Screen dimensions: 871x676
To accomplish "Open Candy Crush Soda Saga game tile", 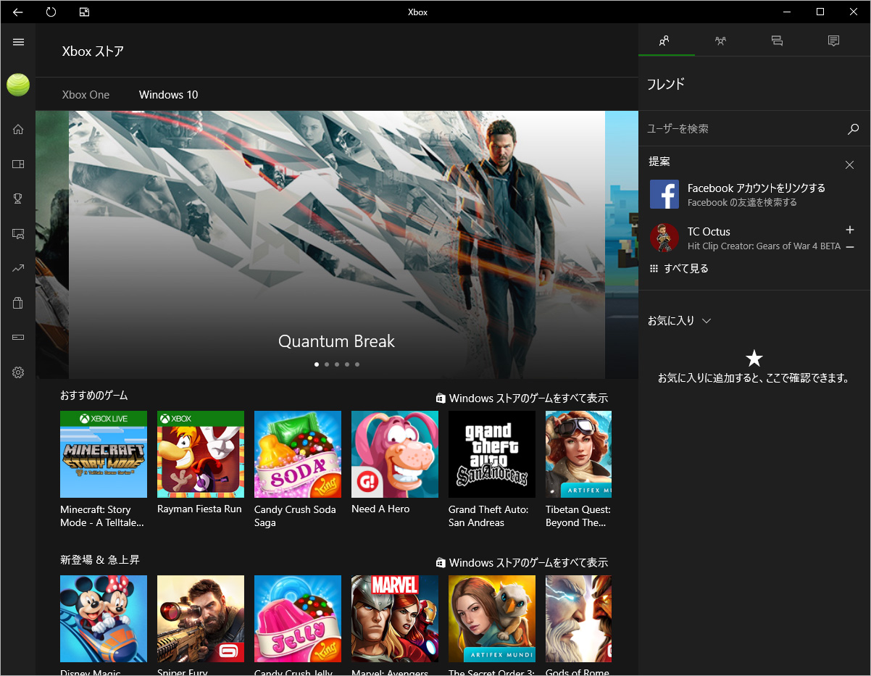I will pos(298,470).
